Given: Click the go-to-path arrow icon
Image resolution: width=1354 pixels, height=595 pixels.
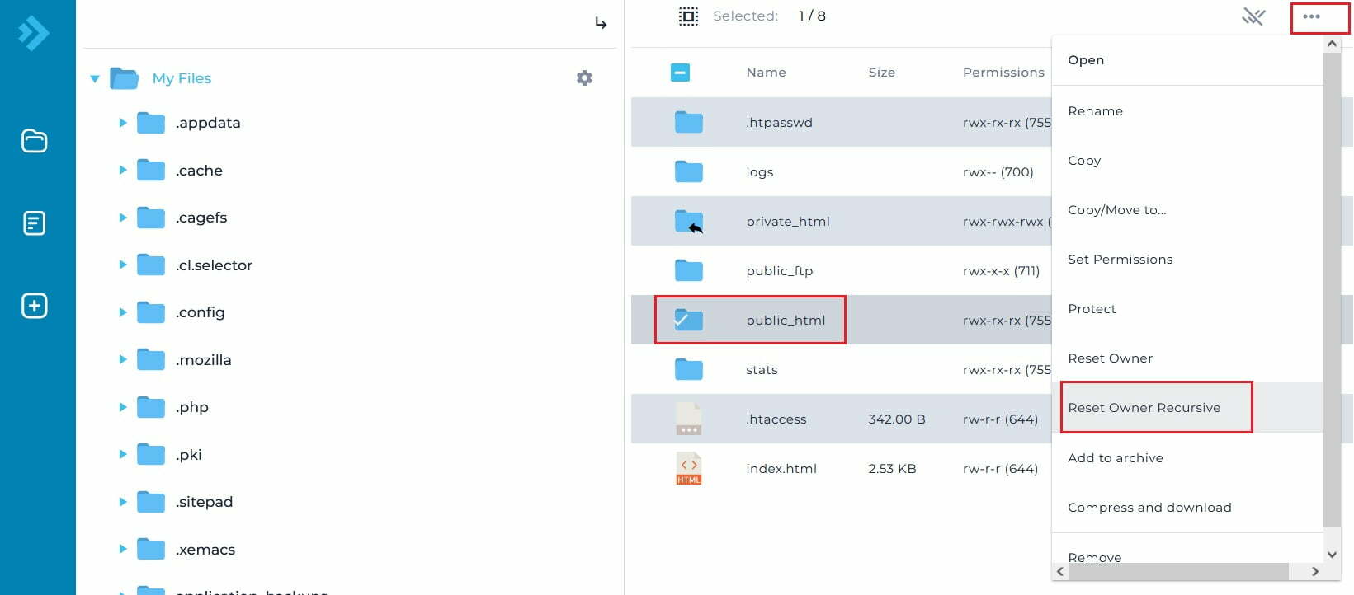Looking at the screenshot, I should pyautogui.click(x=601, y=23).
